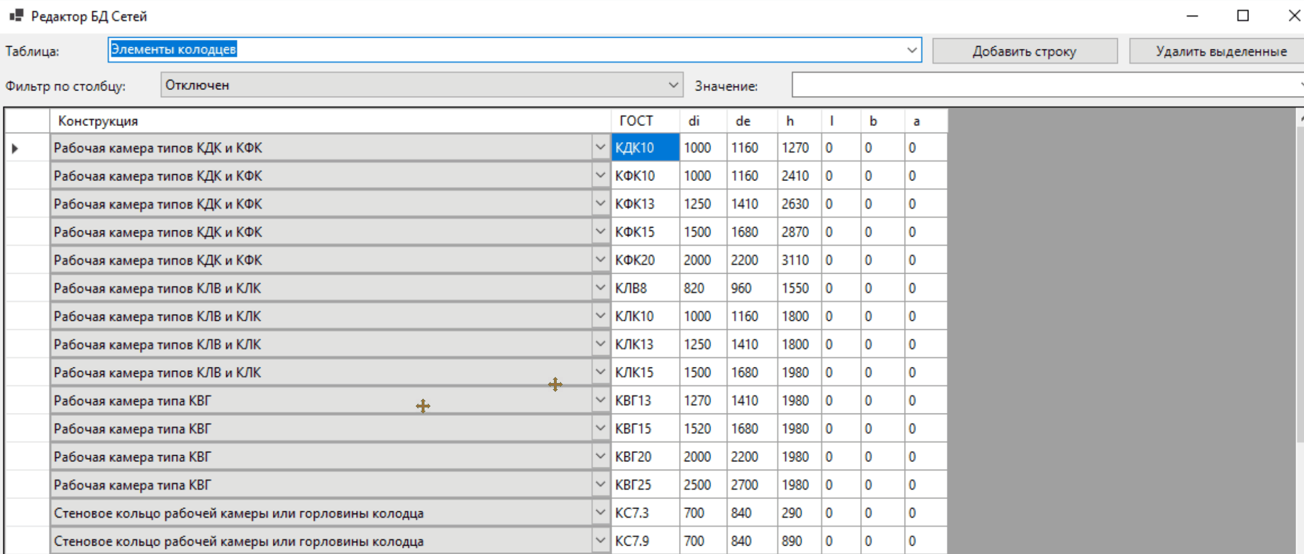Click the h value 3110 cell
Screen dimensions: 1304x554
pyautogui.click(x=798, y=260)
